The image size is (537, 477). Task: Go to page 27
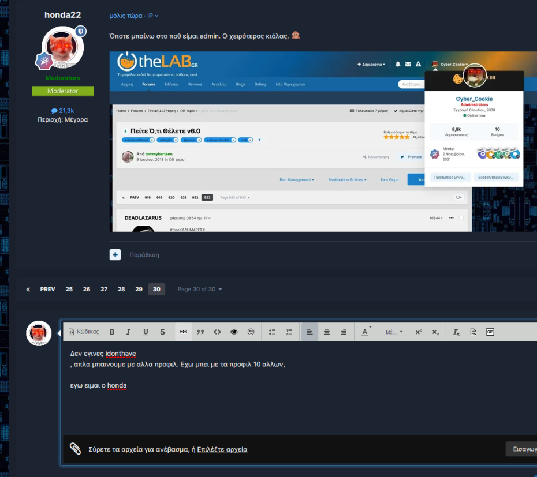pos(104,289)
